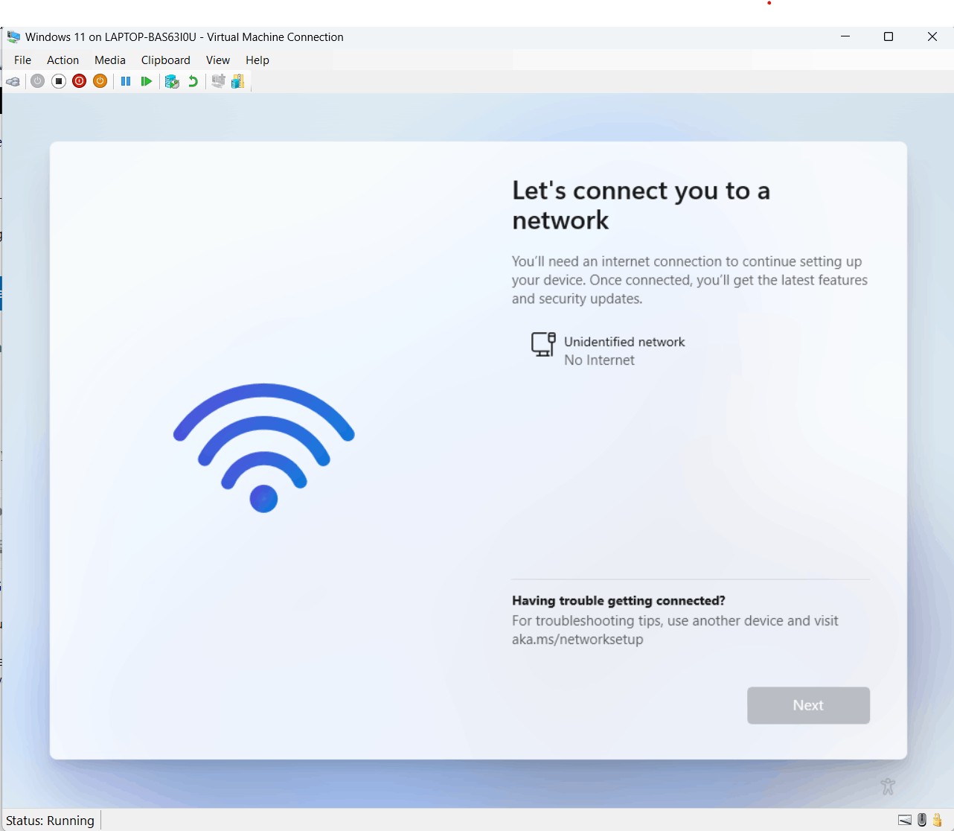
Task: Click the Share resources toolbar icon
Action: tap(238, 81)
